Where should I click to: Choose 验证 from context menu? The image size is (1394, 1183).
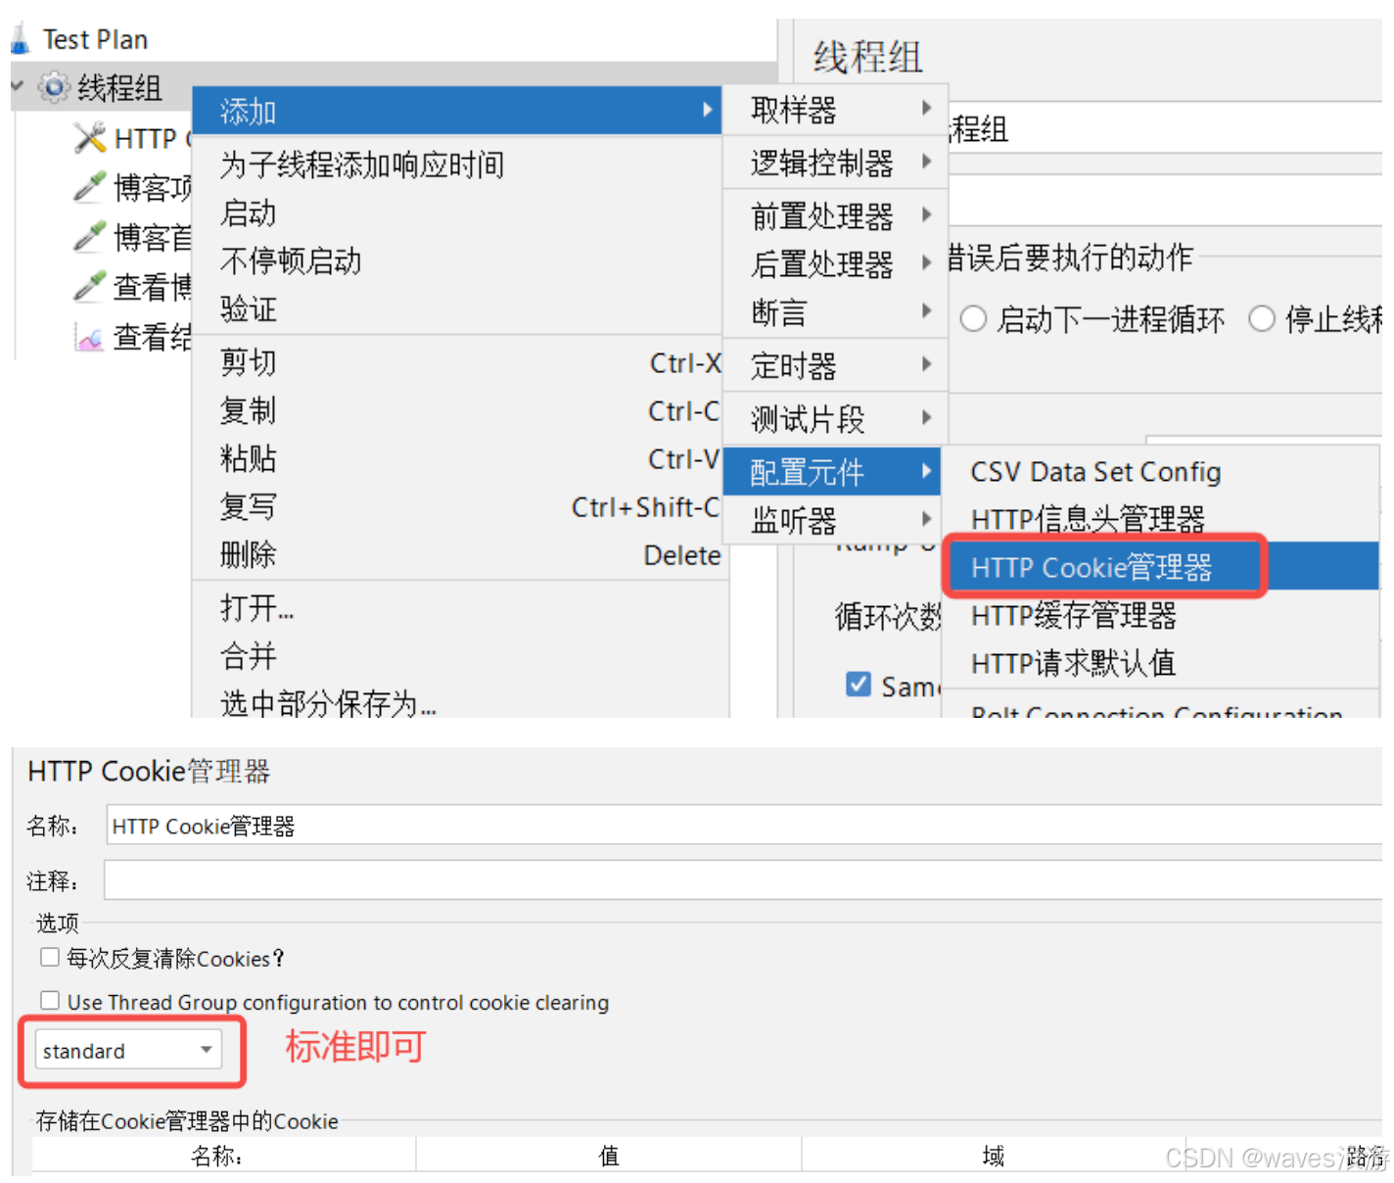pyautogui.click(x=457, y=309)
